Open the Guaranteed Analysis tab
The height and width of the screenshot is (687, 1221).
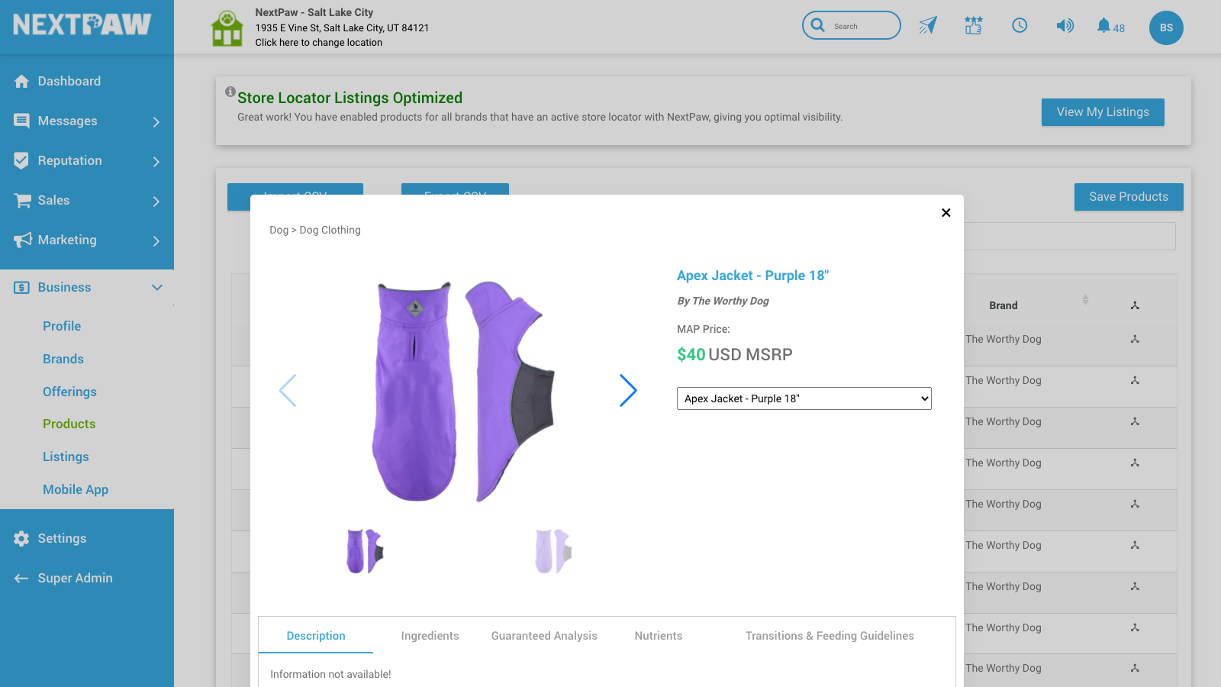(544, 635)
